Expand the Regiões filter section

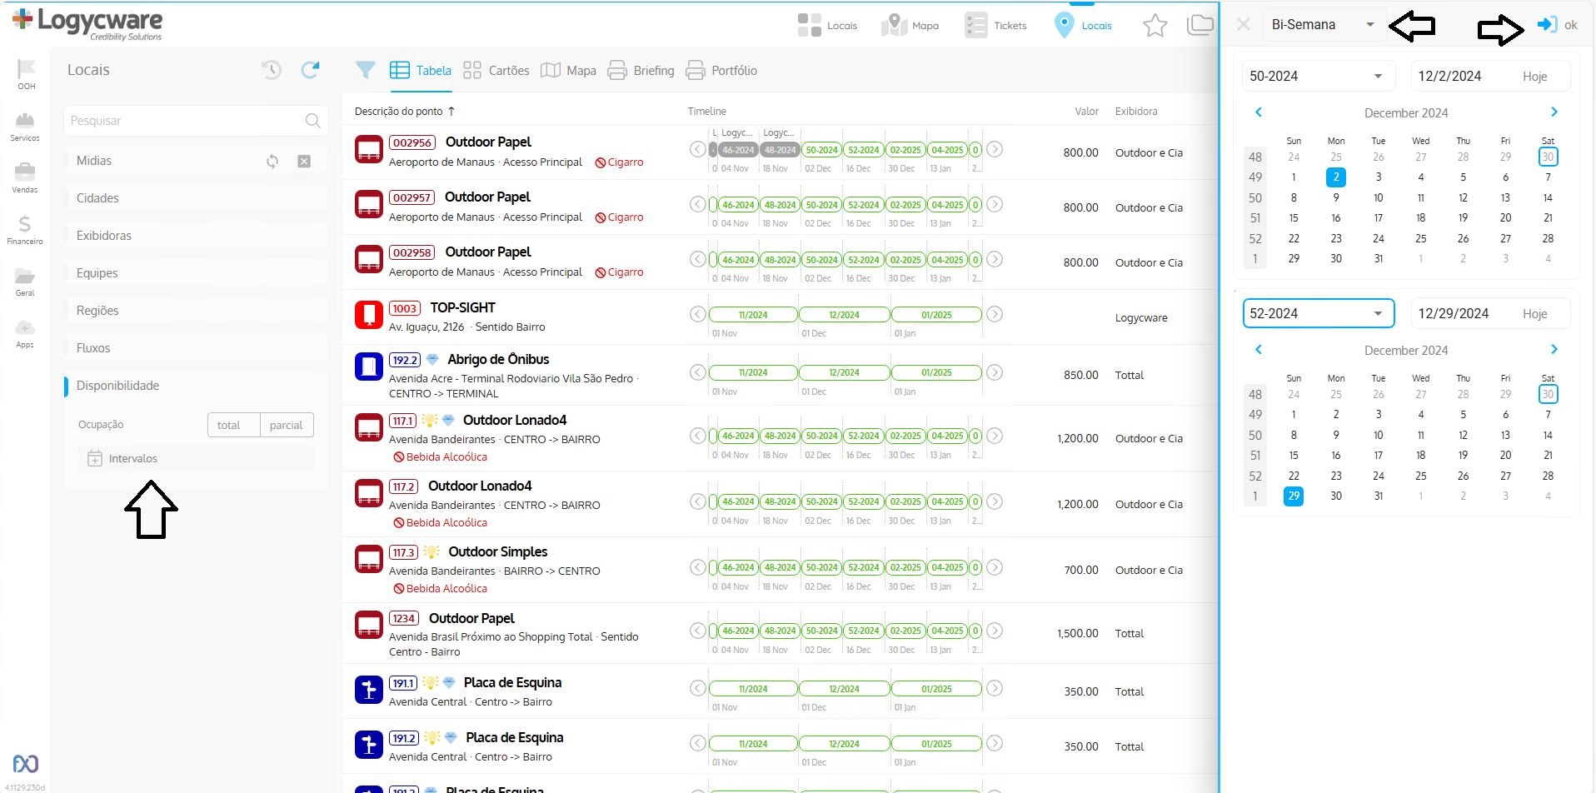[x=196, y=311]
